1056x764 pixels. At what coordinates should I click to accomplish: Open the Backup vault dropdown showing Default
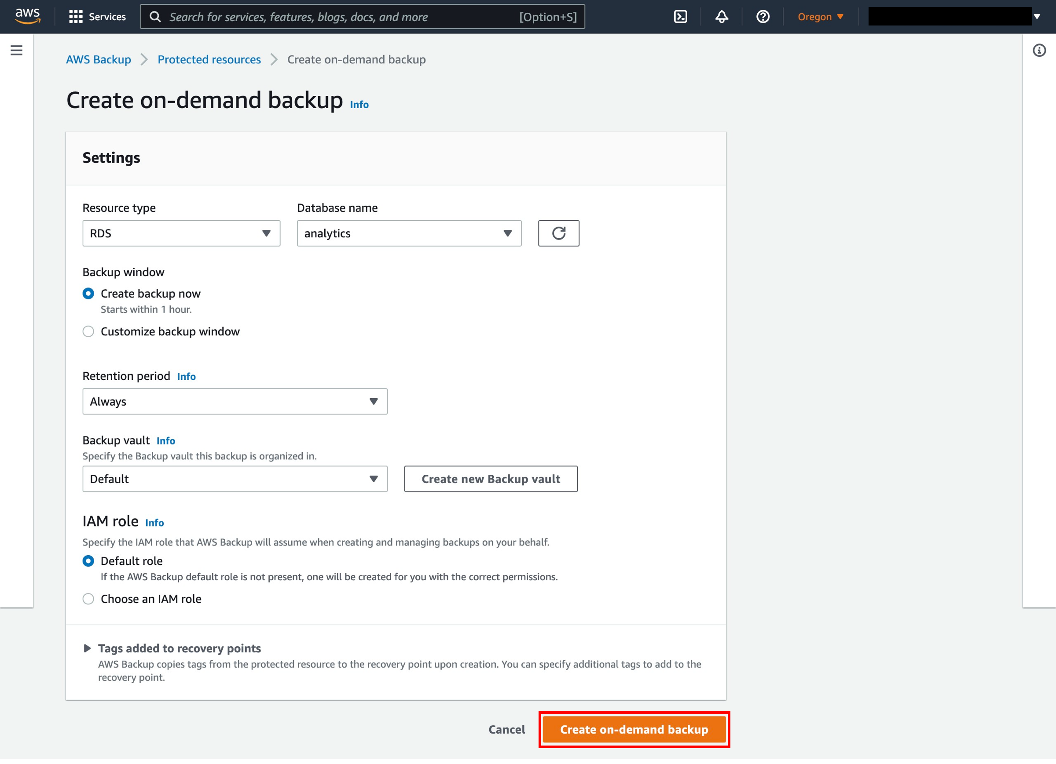coord(235,479)
